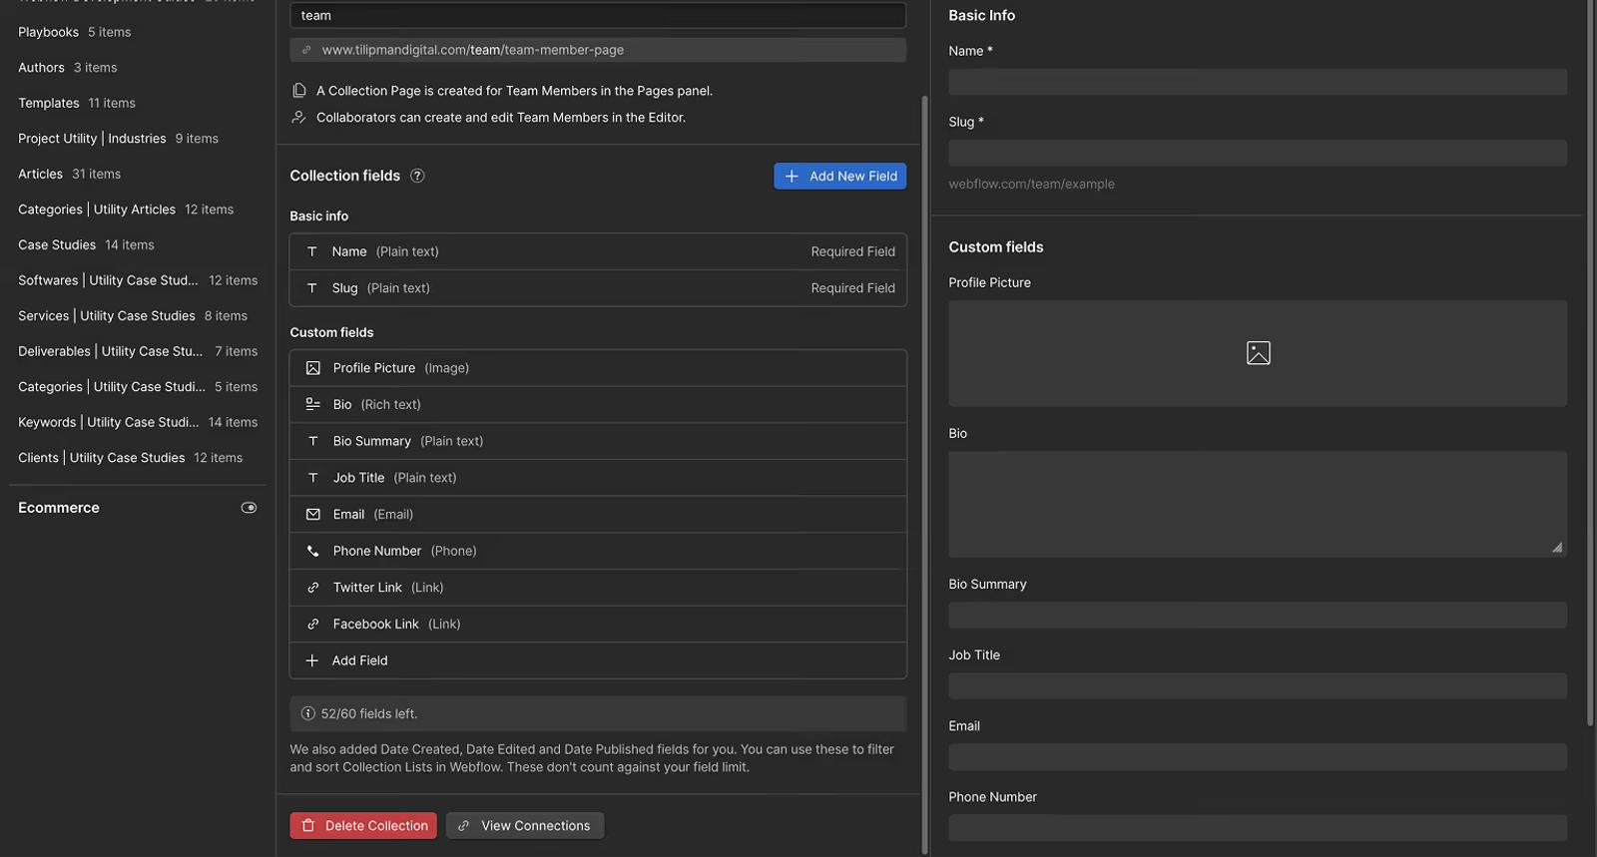Click the Collection fields help question-mark icon

417,176
